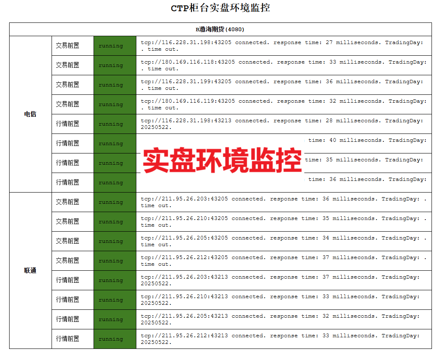
Task: Click the 电信 group cell
Action: 30,114
